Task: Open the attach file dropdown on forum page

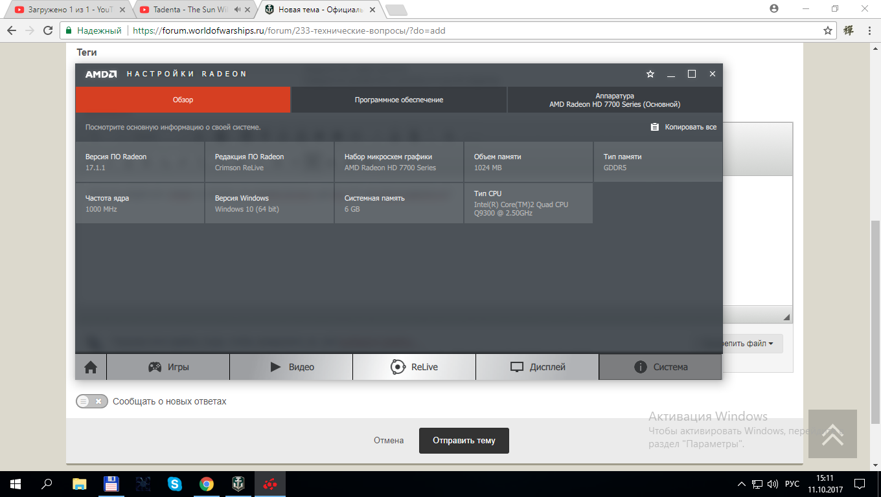Action: point(753,344)
